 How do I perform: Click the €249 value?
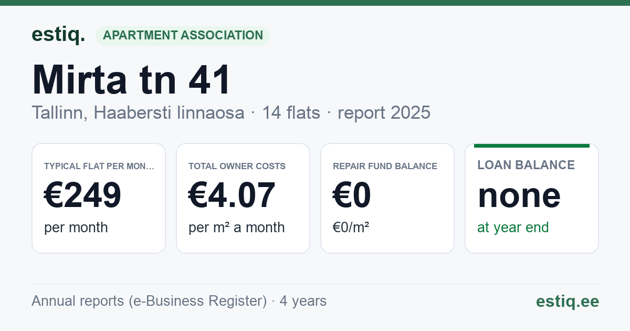pyautogui.click(x=83, y=195)
